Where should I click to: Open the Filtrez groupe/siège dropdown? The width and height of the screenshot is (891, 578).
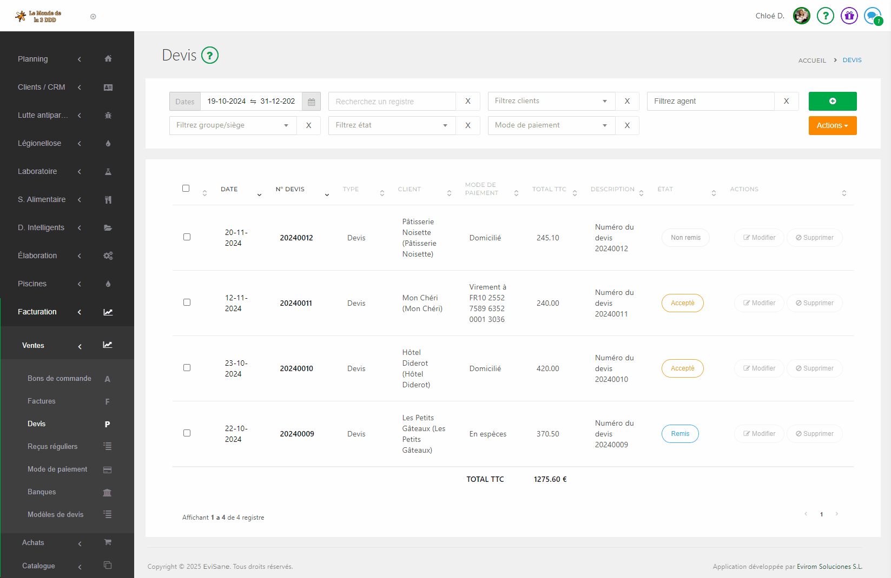click(x=233, y=125)
